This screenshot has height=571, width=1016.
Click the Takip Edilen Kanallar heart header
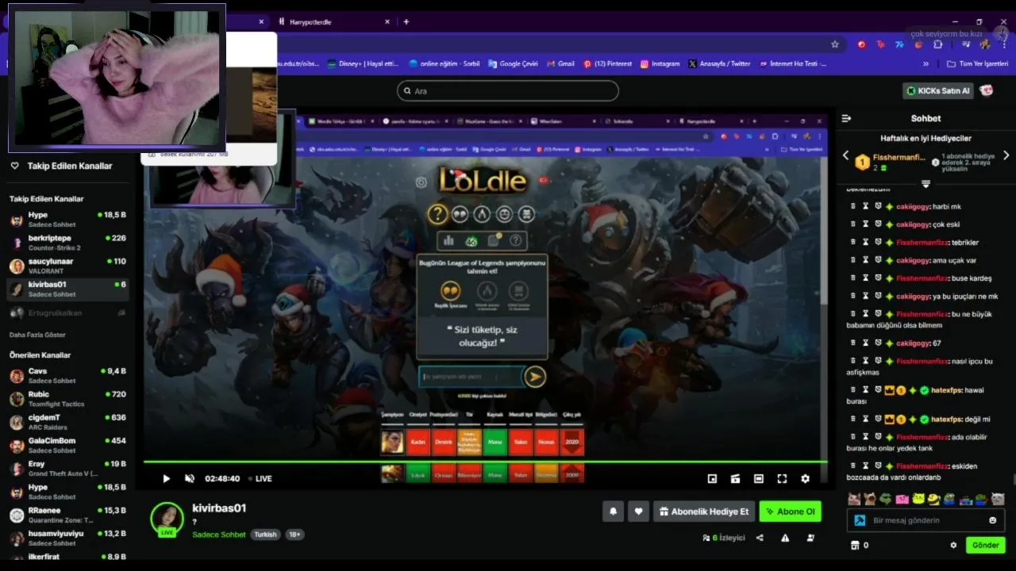point(61,166)
